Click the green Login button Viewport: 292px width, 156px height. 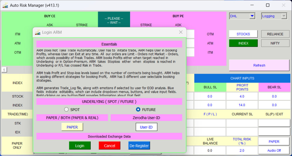pyautogui.click(x=80, y=145)
